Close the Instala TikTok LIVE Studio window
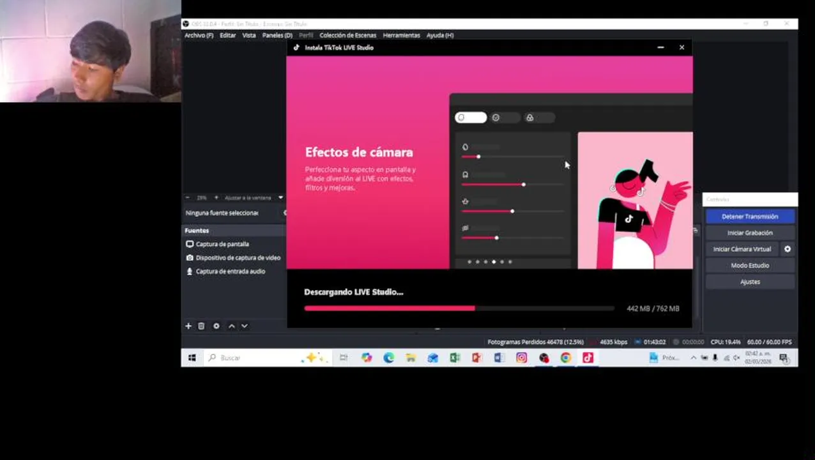 [682, 47]
